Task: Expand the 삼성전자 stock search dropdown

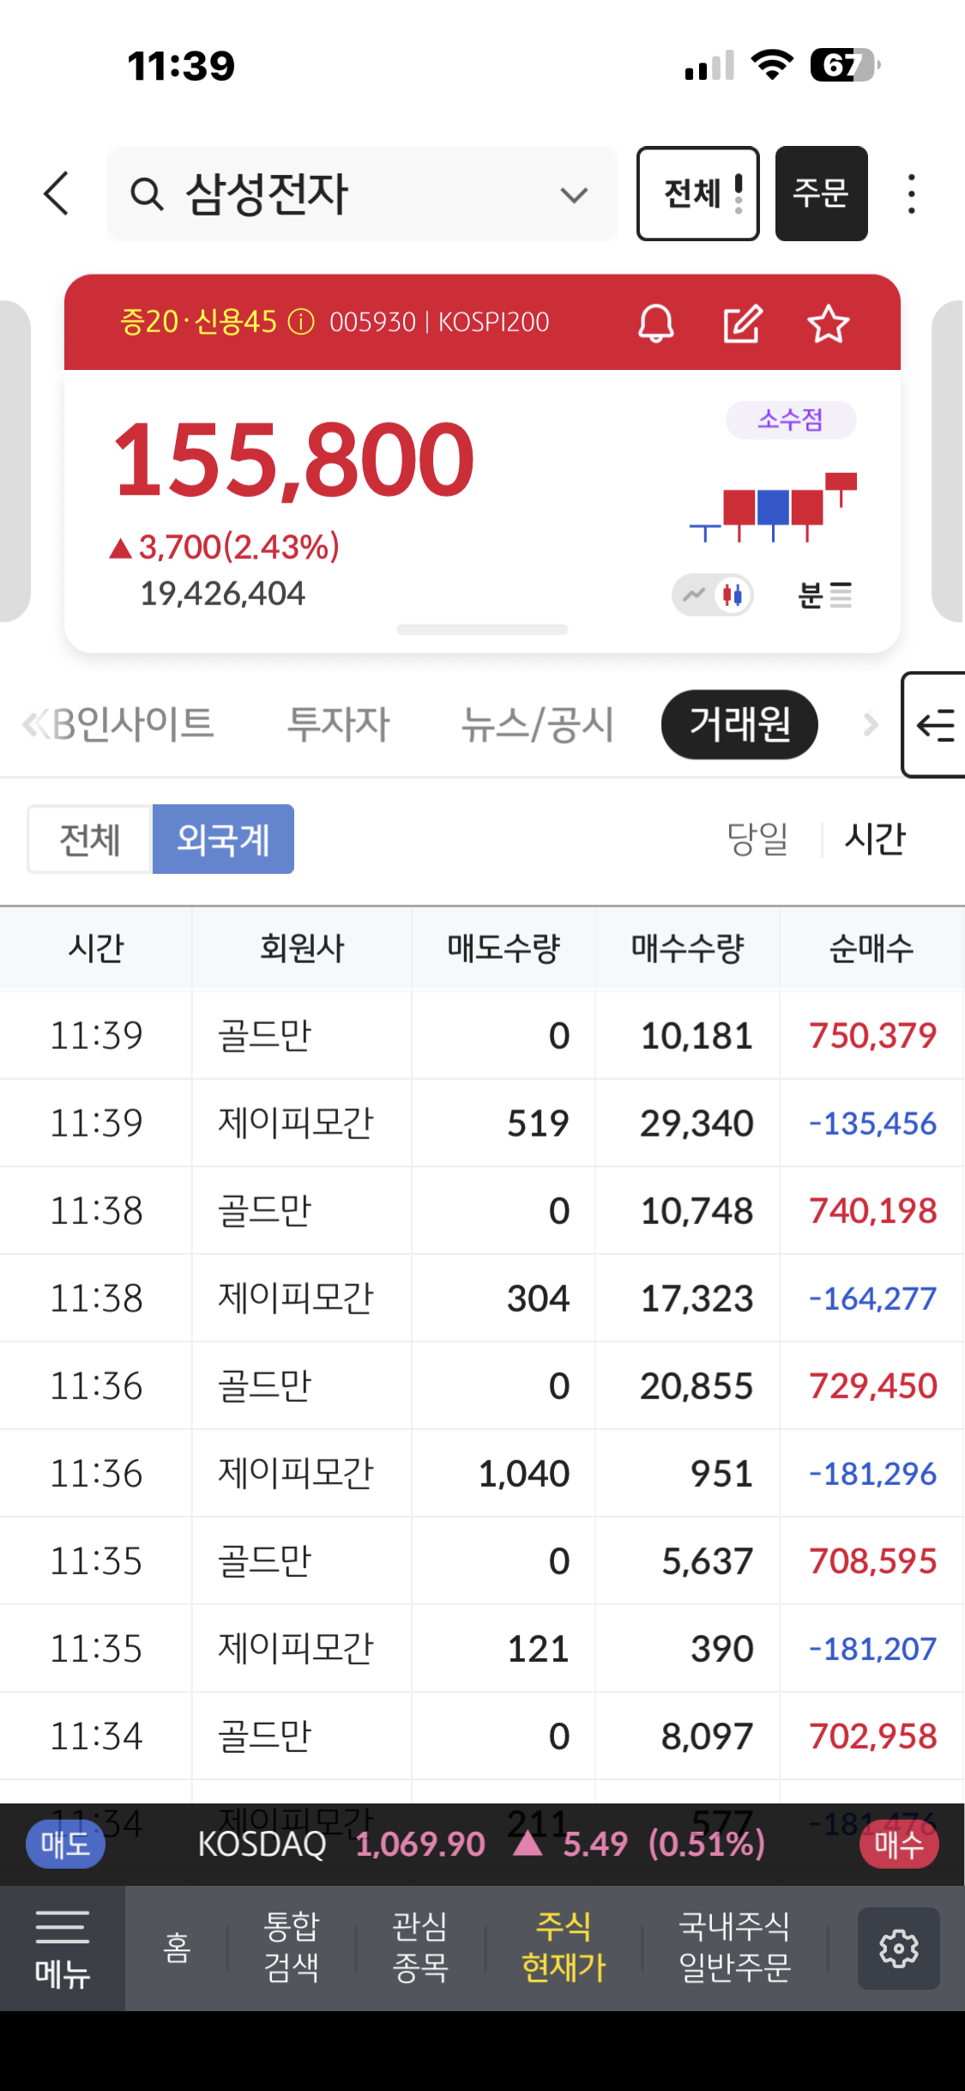Action: (x=574, y=195)
